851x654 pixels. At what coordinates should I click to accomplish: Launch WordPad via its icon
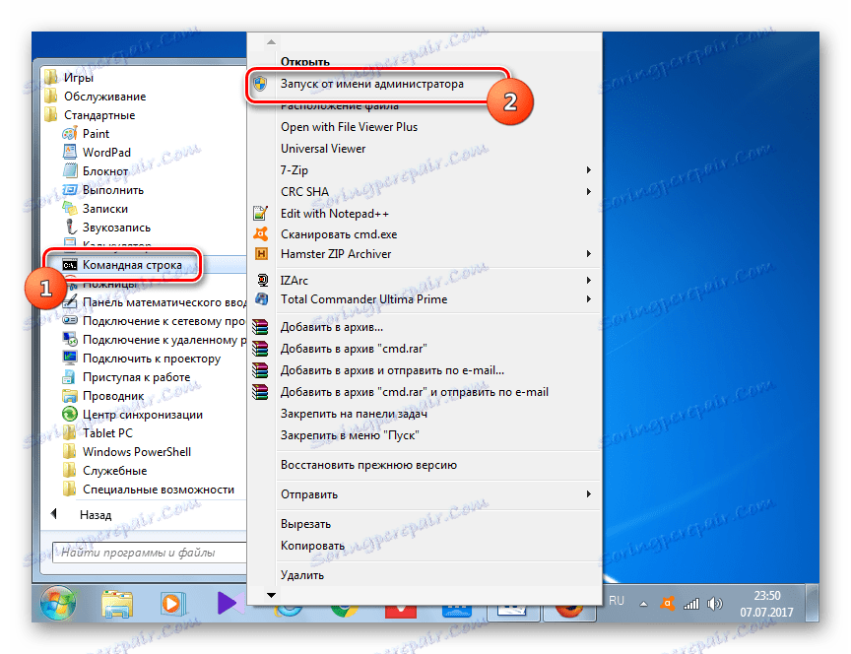tap(70, 152)
